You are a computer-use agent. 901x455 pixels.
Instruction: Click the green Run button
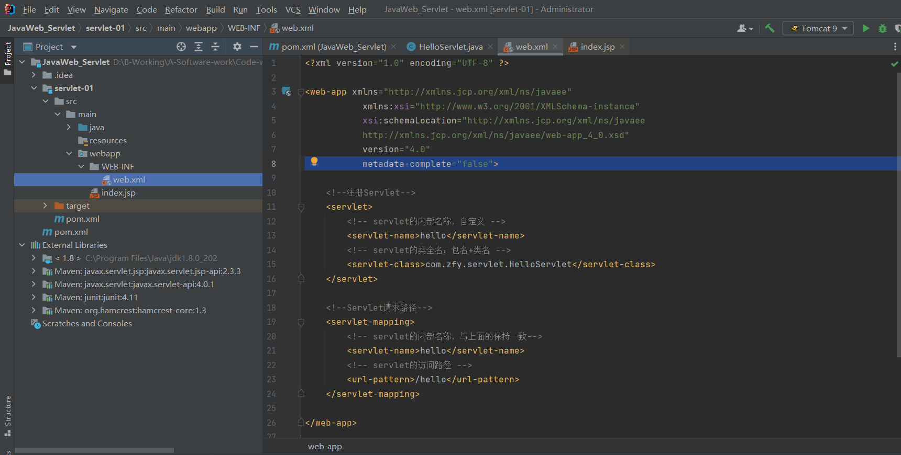866,28
